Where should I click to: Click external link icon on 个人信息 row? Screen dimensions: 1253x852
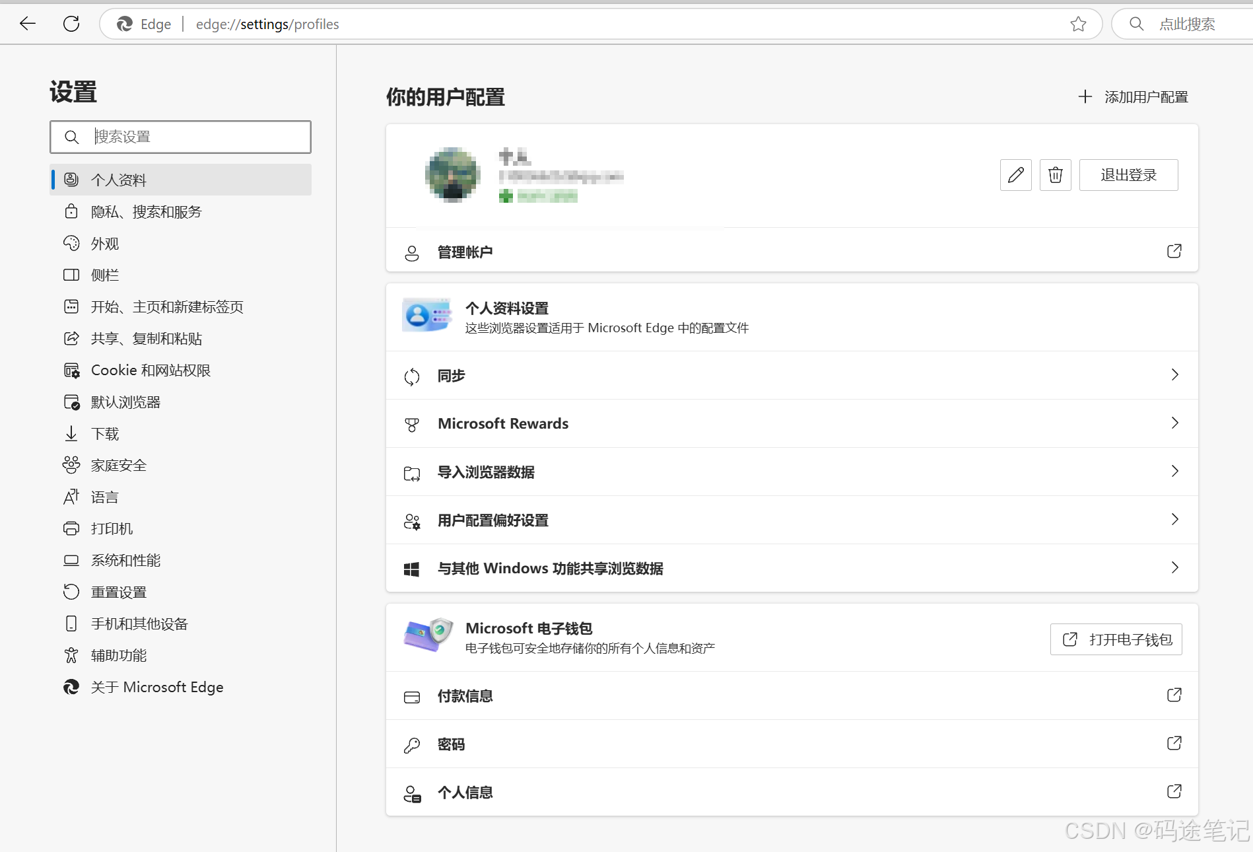pos(1174,791)
